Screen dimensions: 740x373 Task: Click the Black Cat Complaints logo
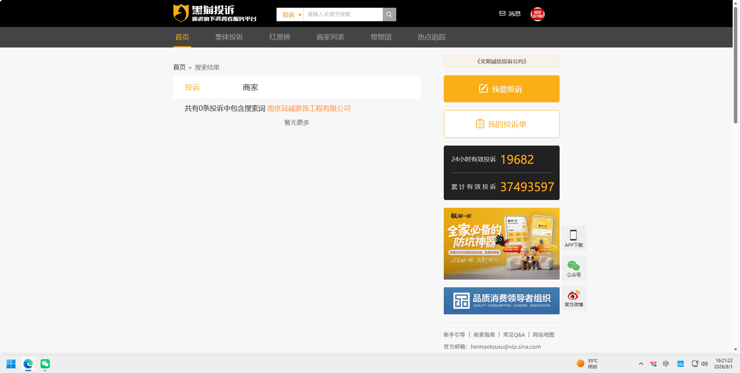click(x=215, y=14)
